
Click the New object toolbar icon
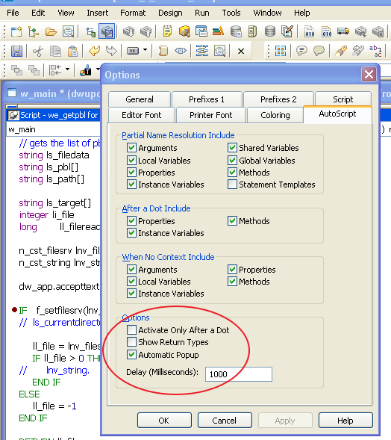tap(16, 31)
